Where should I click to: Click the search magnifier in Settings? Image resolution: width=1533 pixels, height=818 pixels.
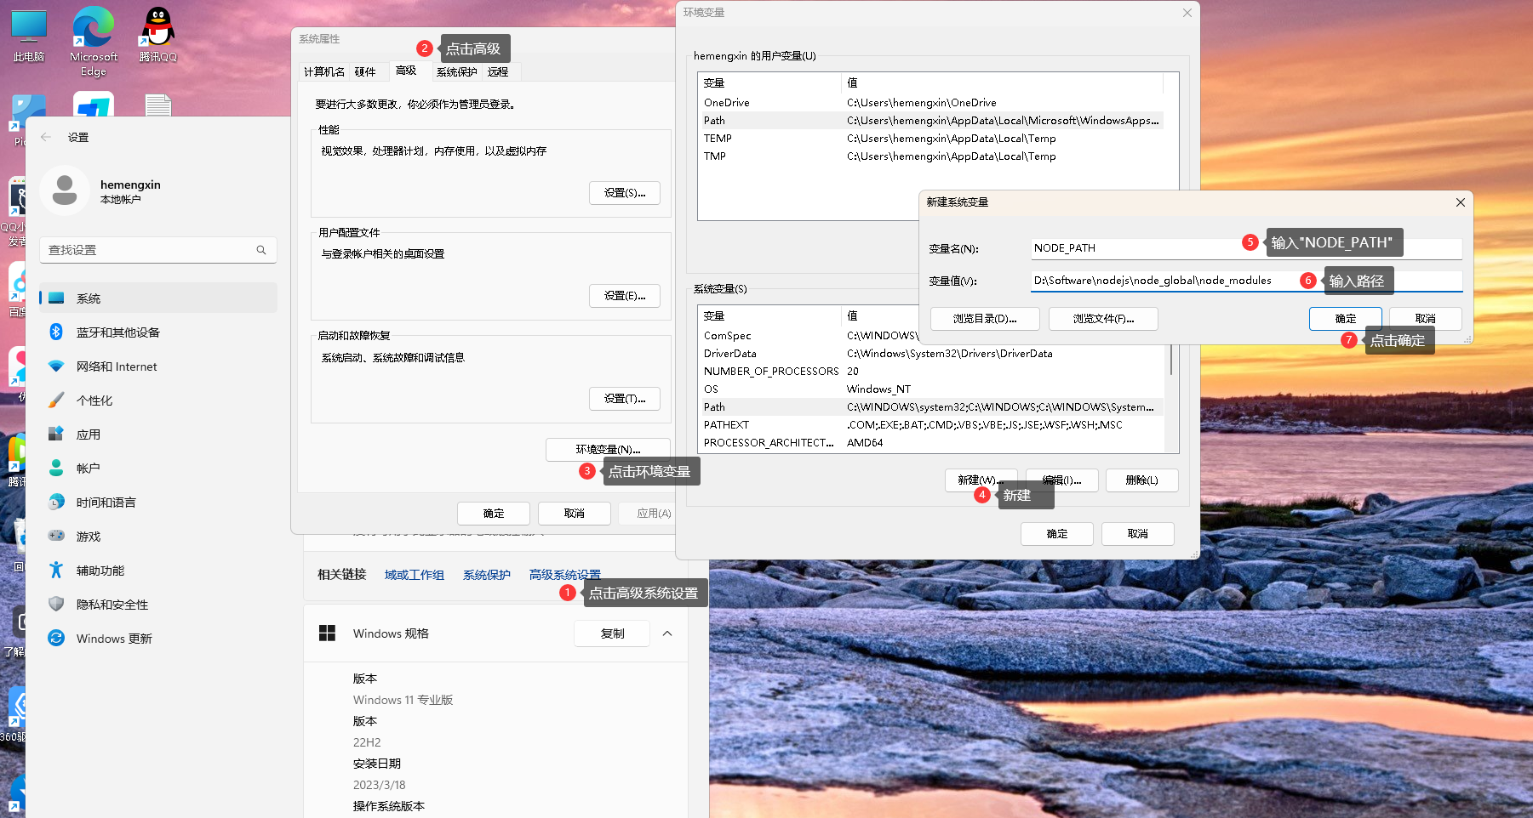tap(261, 250)
